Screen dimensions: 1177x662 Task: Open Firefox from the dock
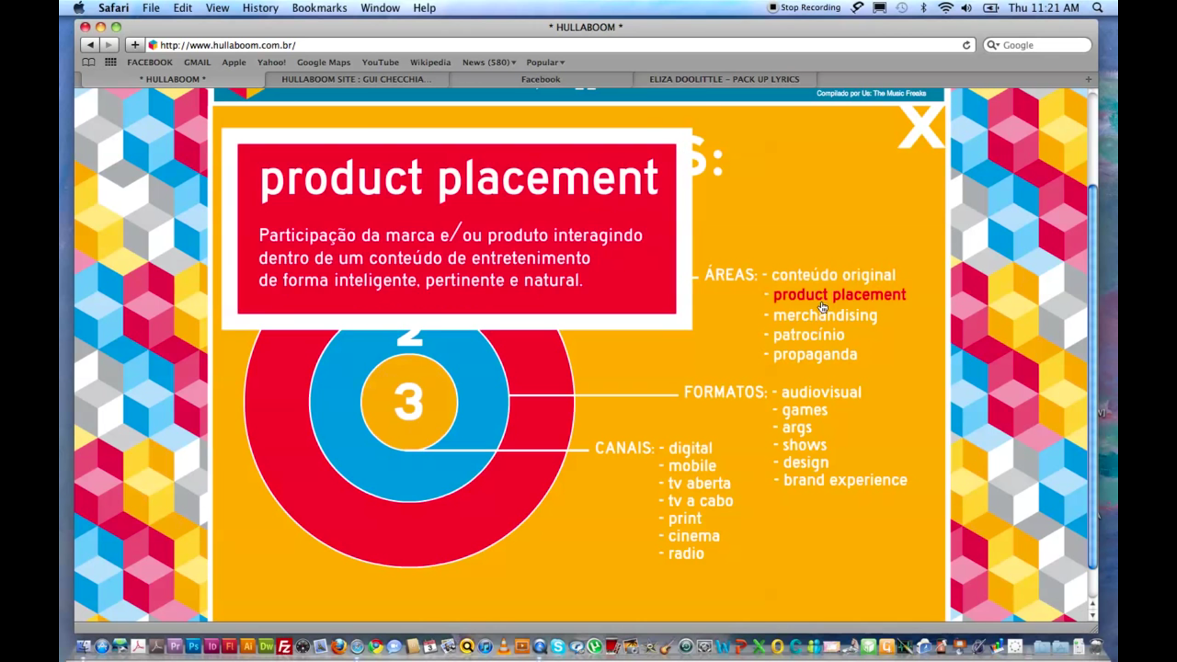tap(338, 646)
